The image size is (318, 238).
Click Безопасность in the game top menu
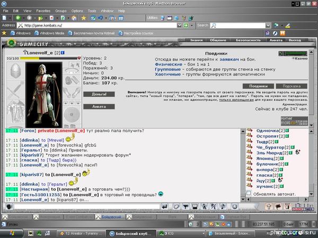248,40
